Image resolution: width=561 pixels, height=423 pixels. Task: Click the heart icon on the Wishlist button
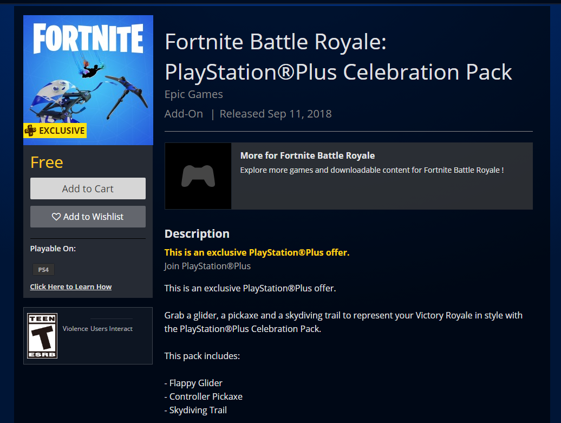56,217
